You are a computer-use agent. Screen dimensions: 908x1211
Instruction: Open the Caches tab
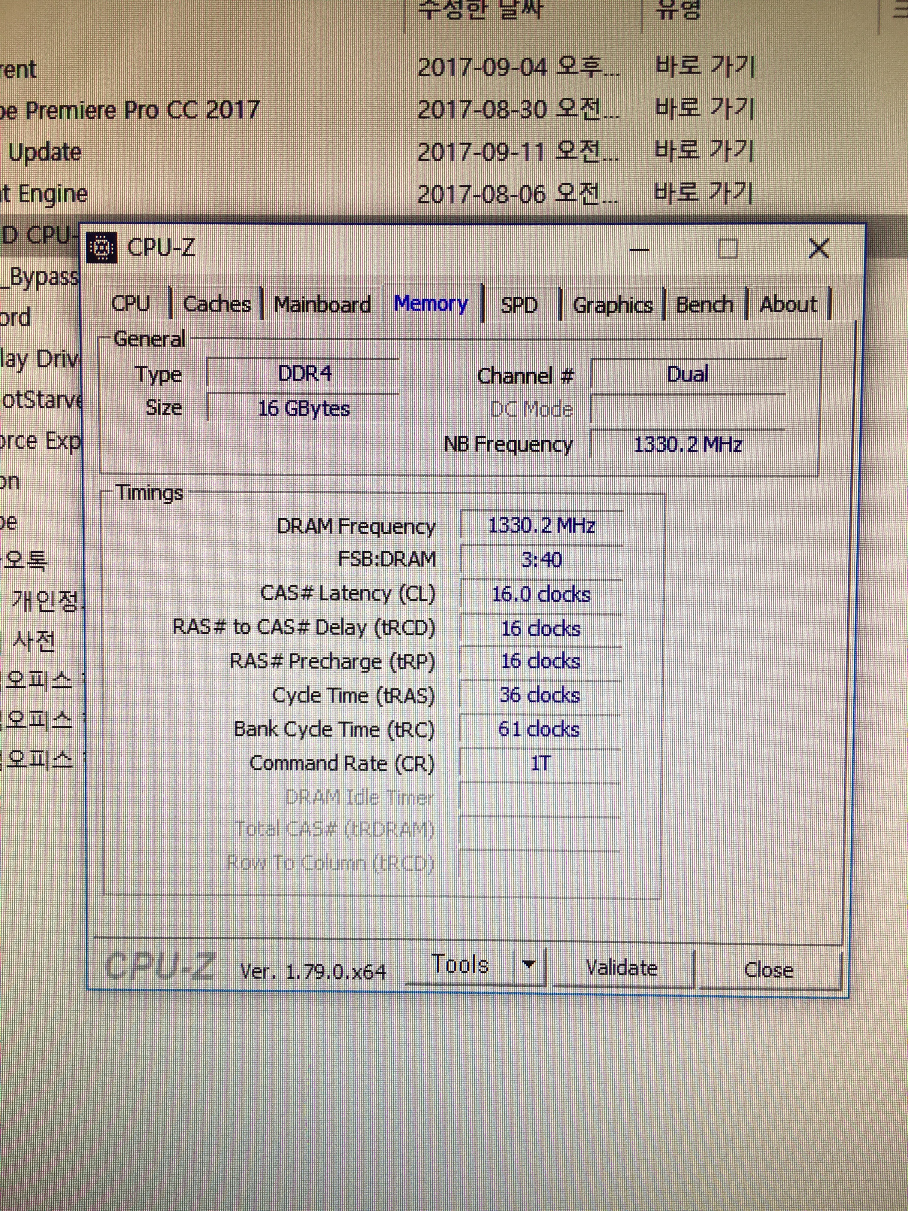click(217, 304)
